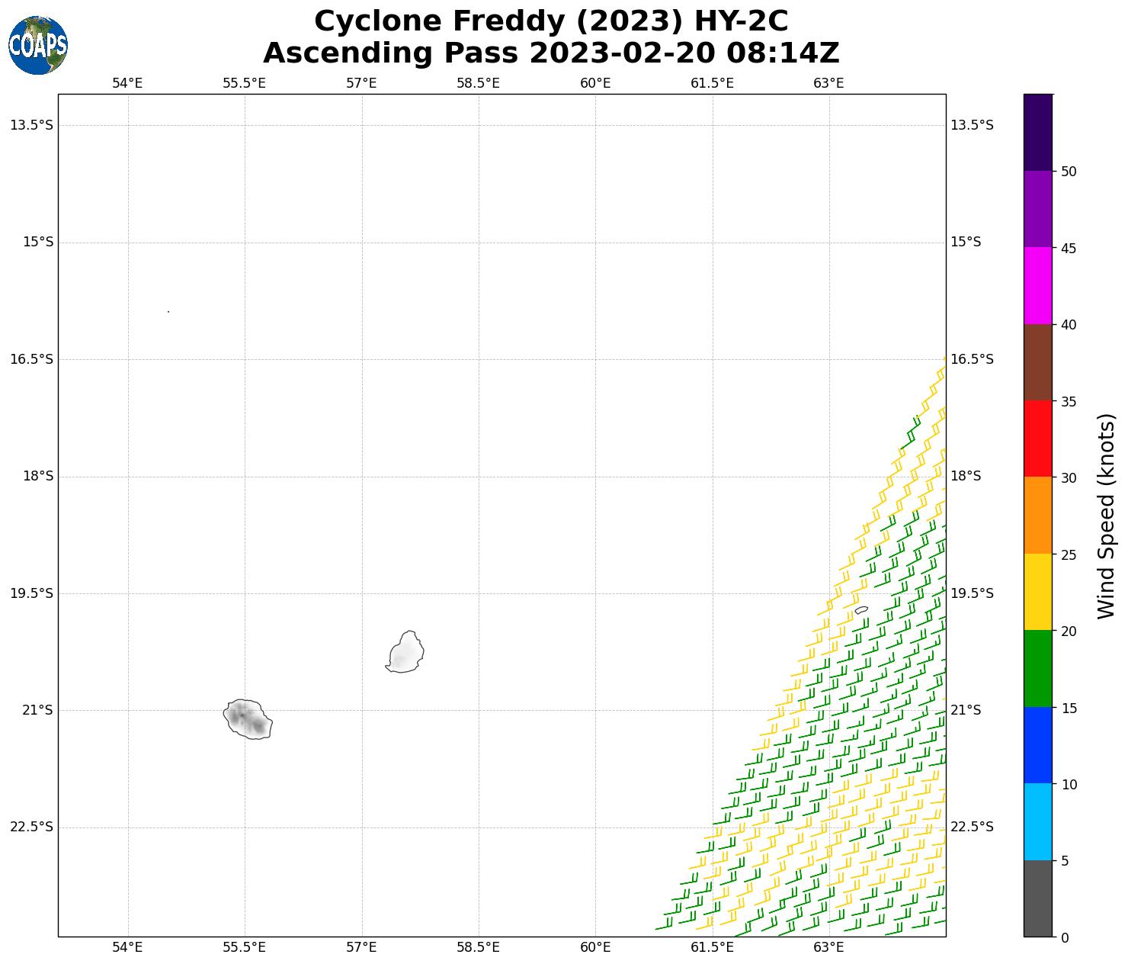
Task: Select the dark purple top colorbar segment
Action: pyautogui.click(x=1037, y=132)
